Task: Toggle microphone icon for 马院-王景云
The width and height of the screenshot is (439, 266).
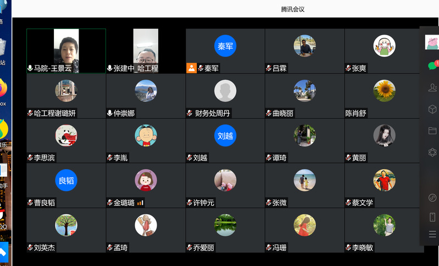Action: 30,68
